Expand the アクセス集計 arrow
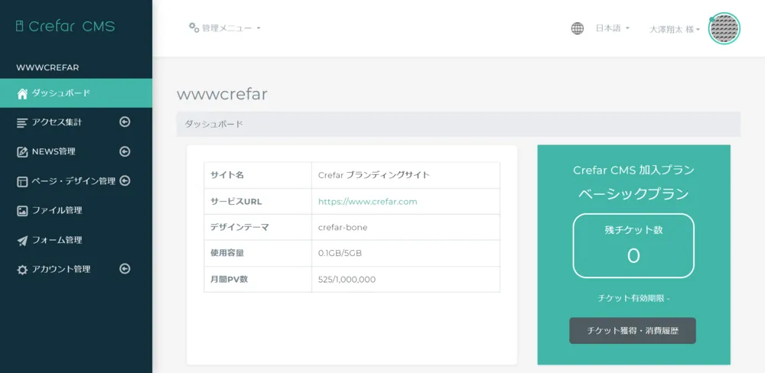This screenshot has height=373, width=765. [125, 122]
